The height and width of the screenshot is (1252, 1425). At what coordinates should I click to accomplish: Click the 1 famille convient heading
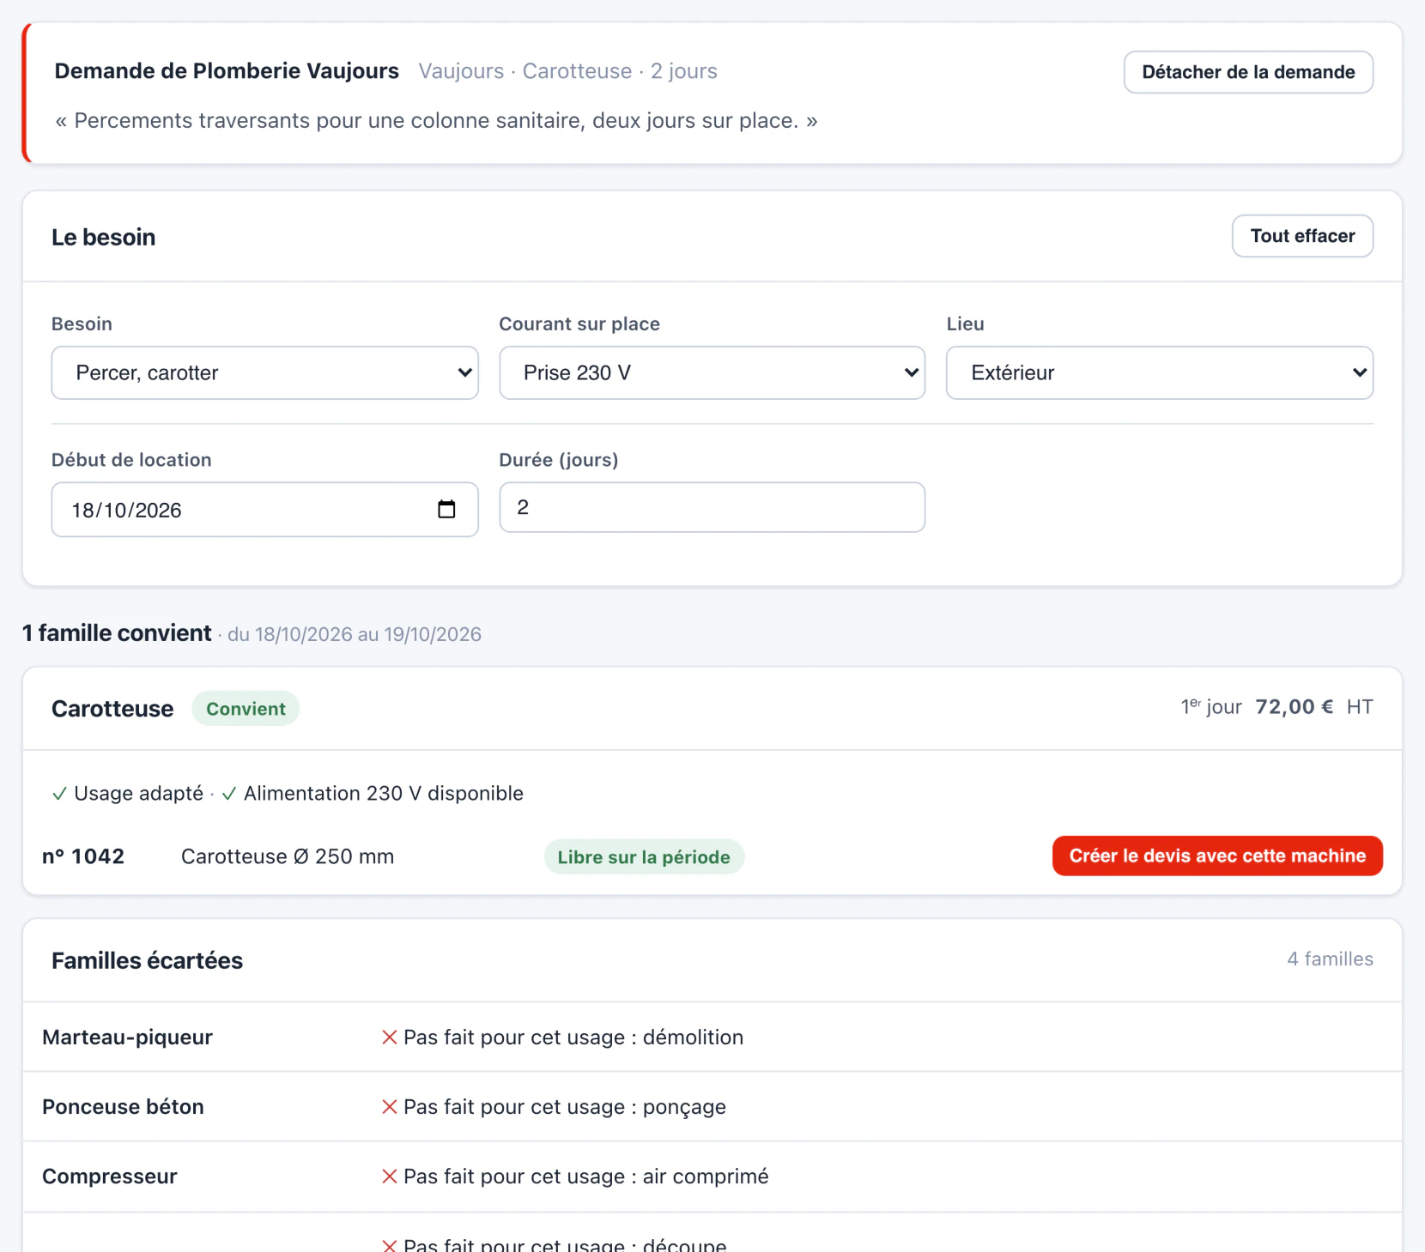[x=117, y=632]
